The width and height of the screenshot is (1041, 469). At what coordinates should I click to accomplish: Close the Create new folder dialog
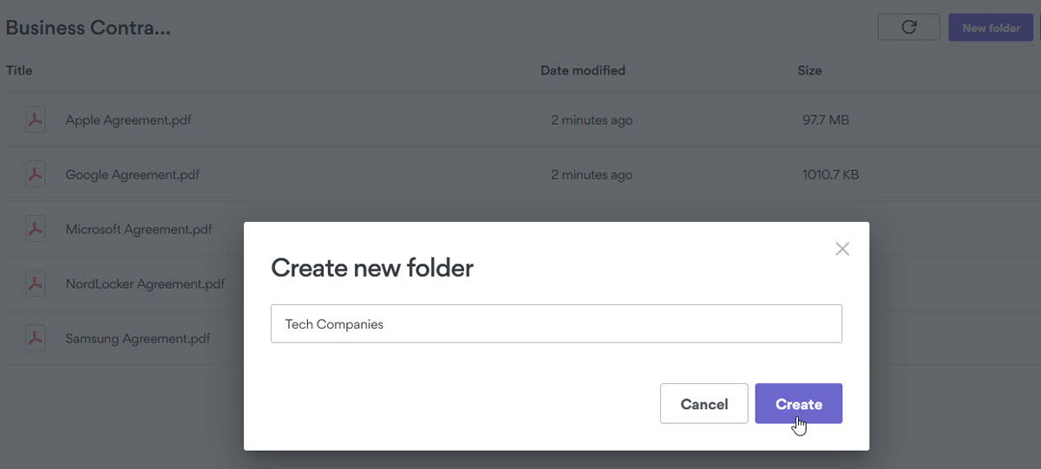tap(841, 250)
